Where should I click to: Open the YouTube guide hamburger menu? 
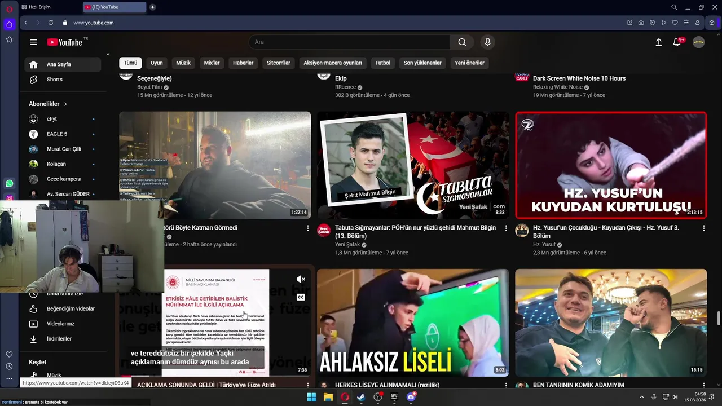tap(33, 42)
